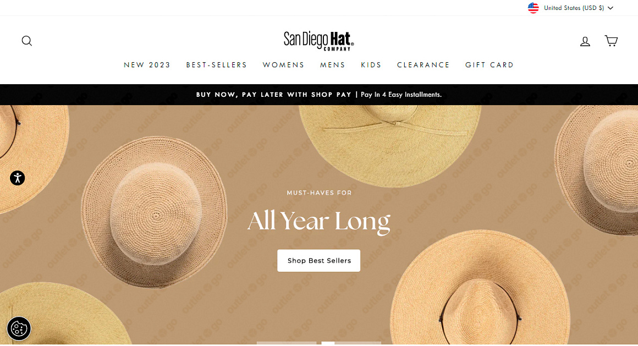Click the San Diego Hat Company logo

point(318,41)
